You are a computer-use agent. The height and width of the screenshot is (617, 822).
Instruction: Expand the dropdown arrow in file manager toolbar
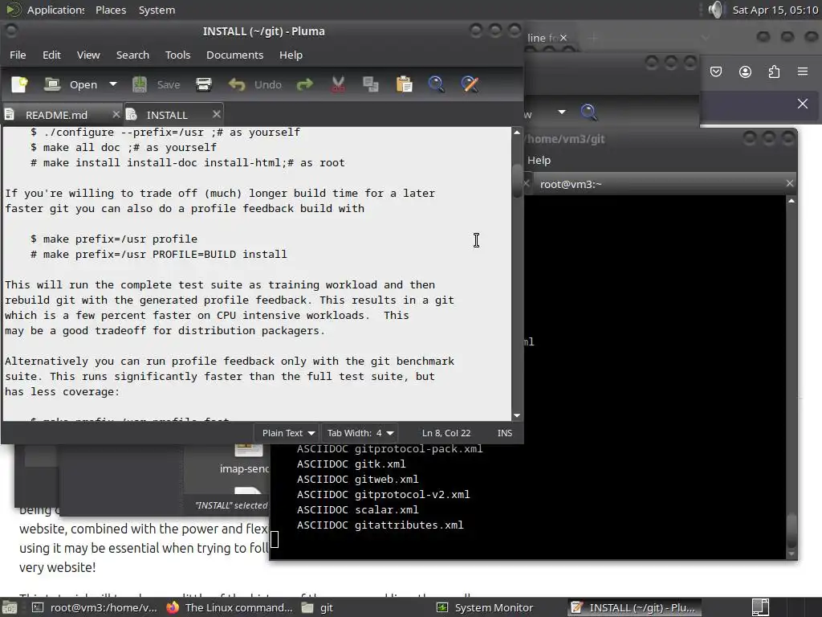561,112
